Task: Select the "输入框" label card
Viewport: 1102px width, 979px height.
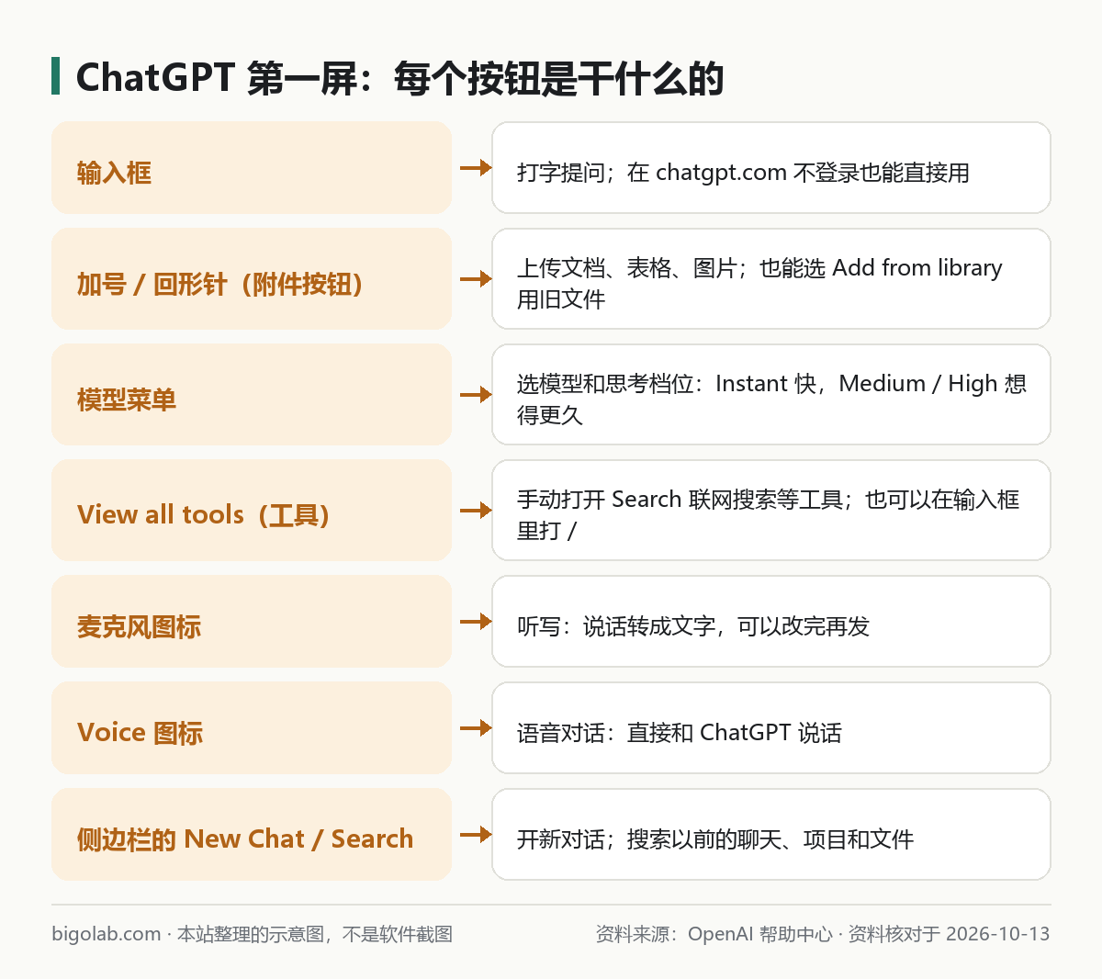Action: pyautogui.click(x=252, y=168)
